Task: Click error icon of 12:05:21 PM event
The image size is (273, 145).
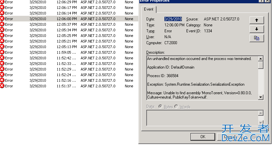Action: coord(2,41)
